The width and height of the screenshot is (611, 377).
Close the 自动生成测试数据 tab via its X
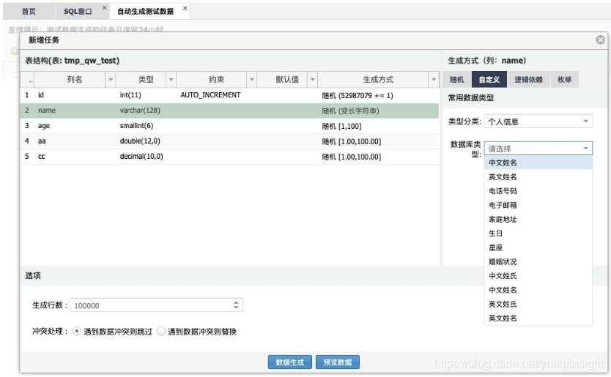point(185,8)
